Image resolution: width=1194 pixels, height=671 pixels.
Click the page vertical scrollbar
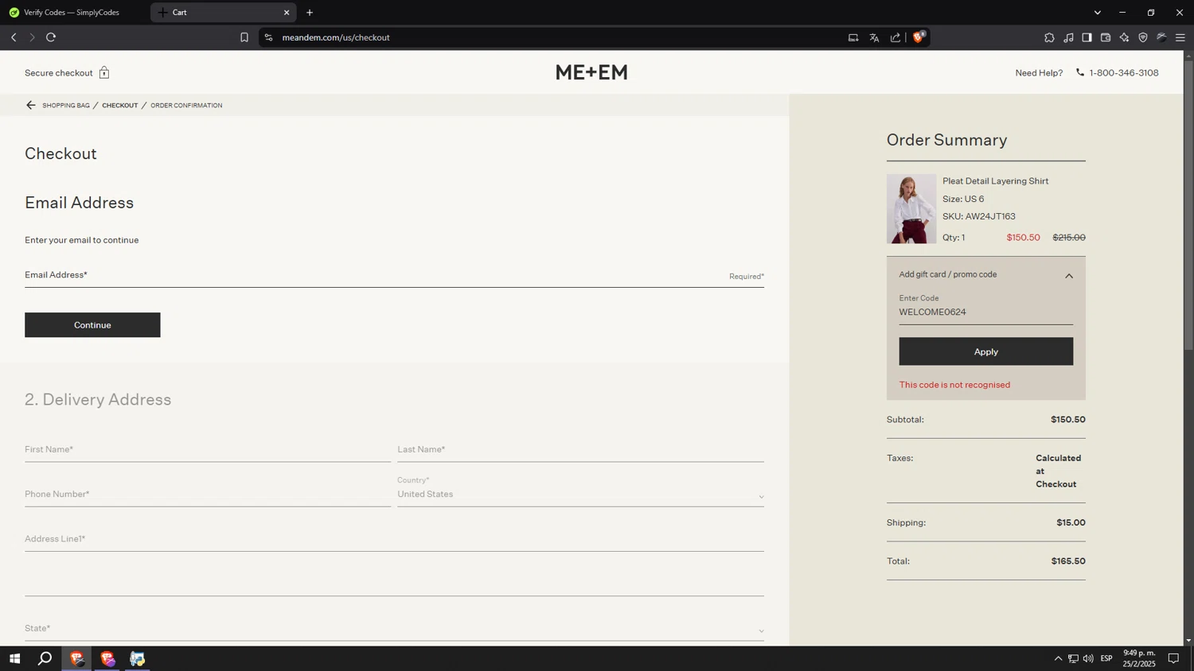[1188, 207]
